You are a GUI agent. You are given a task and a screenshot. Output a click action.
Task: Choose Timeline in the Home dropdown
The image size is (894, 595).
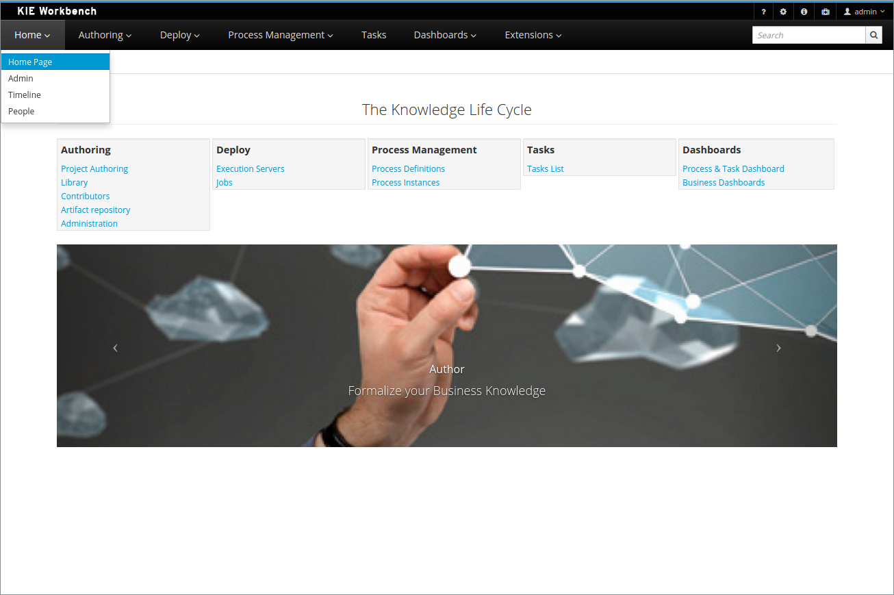(25, 94)
